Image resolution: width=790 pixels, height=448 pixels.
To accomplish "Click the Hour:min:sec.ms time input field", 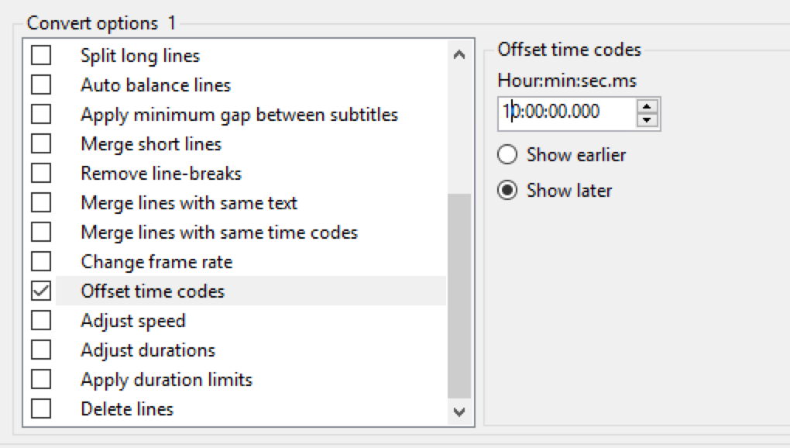I will click(565, 112).
